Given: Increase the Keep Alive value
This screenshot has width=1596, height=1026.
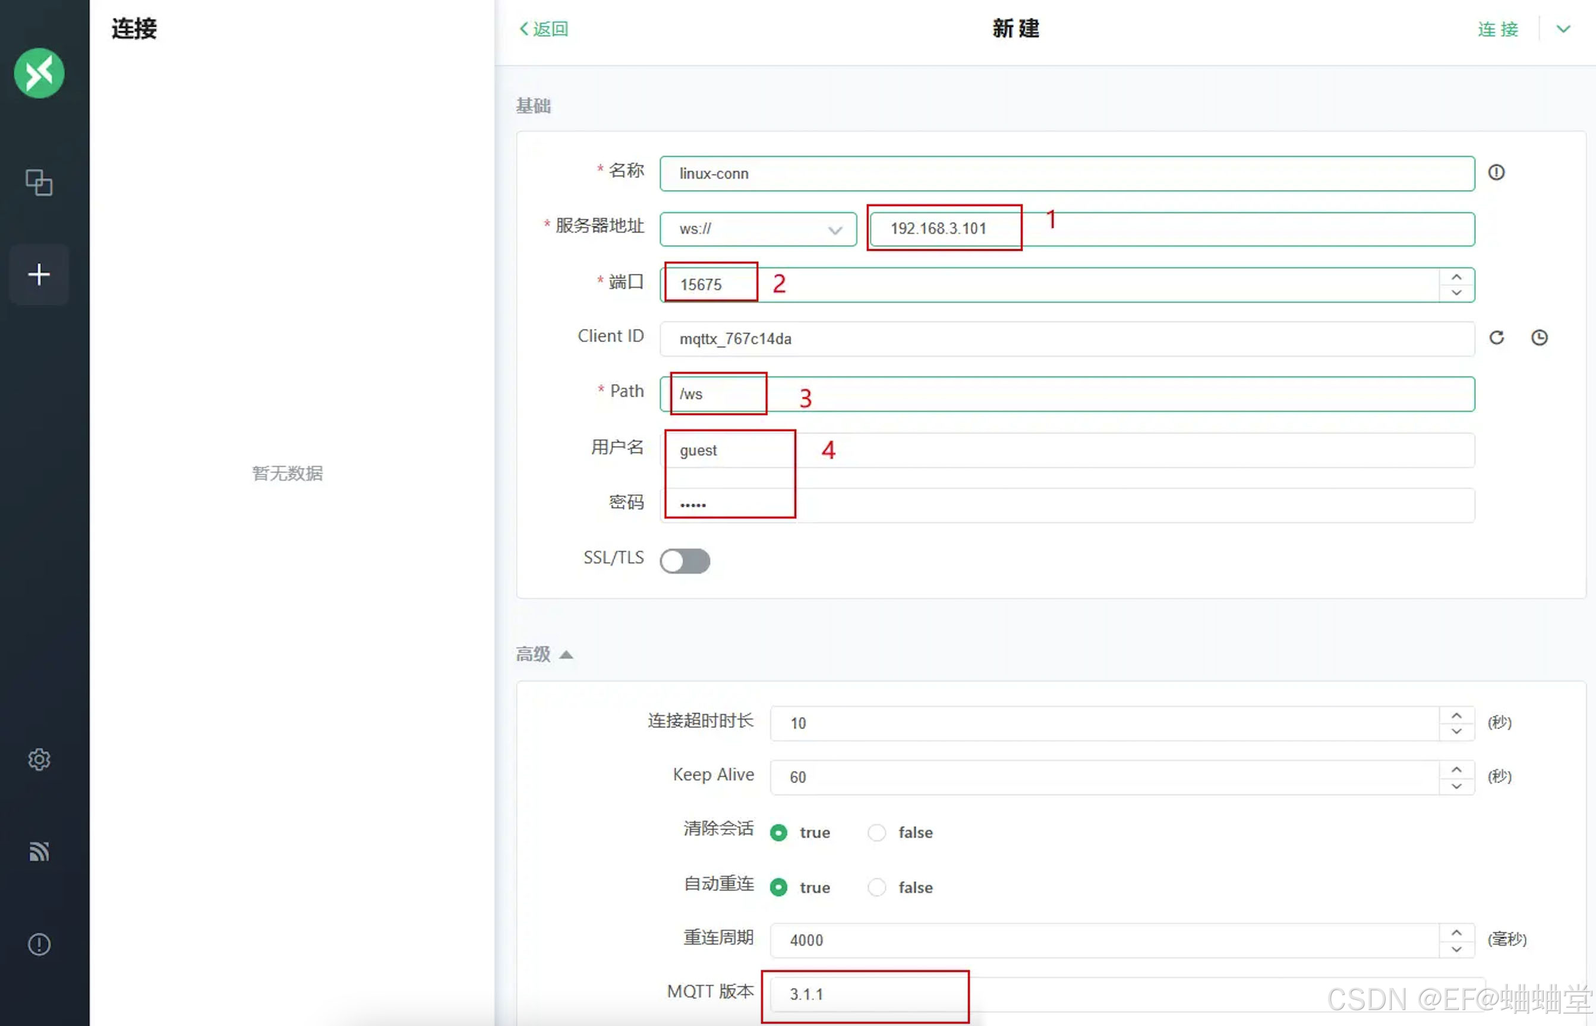Looking at the screenshot, I should [x=1457, y=769].
